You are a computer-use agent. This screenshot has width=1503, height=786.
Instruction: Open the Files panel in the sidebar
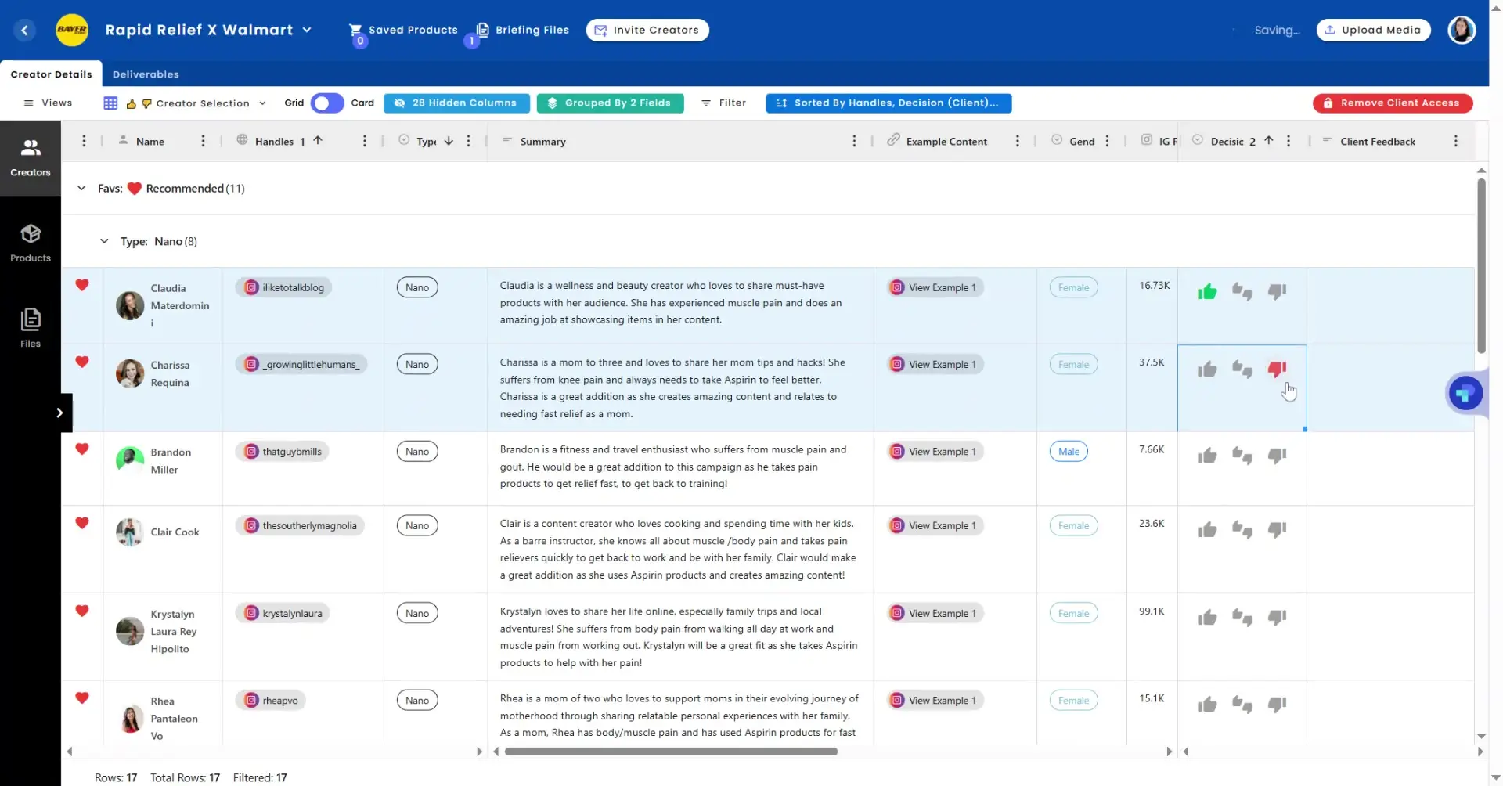pos(31,324)
